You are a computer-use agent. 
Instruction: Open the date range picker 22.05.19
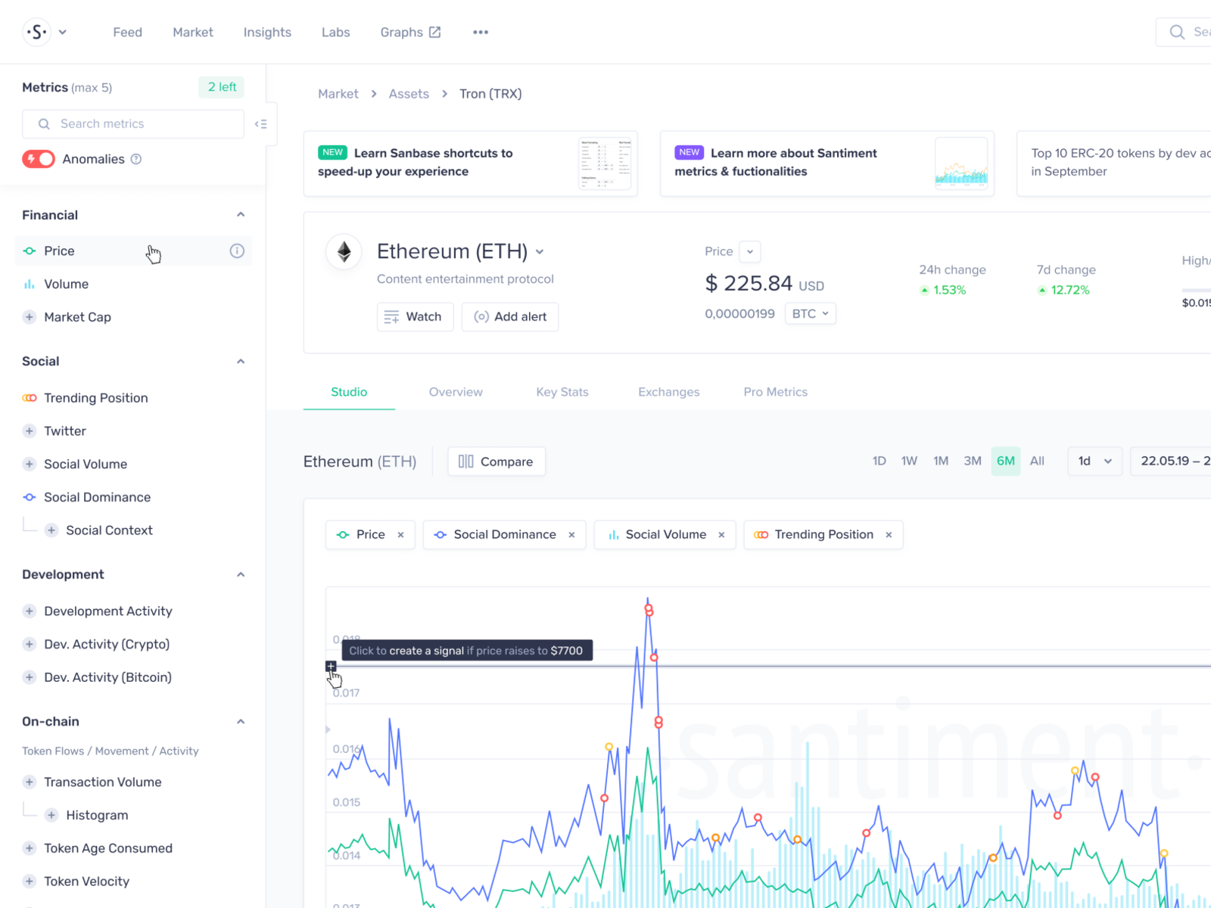(x=1171, y=461)
